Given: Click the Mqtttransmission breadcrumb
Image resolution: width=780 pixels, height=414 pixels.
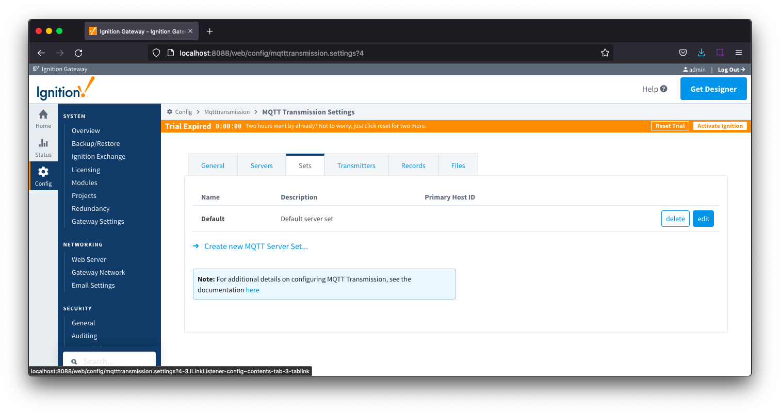Looking at the screenshot, I should pos(227,112).
